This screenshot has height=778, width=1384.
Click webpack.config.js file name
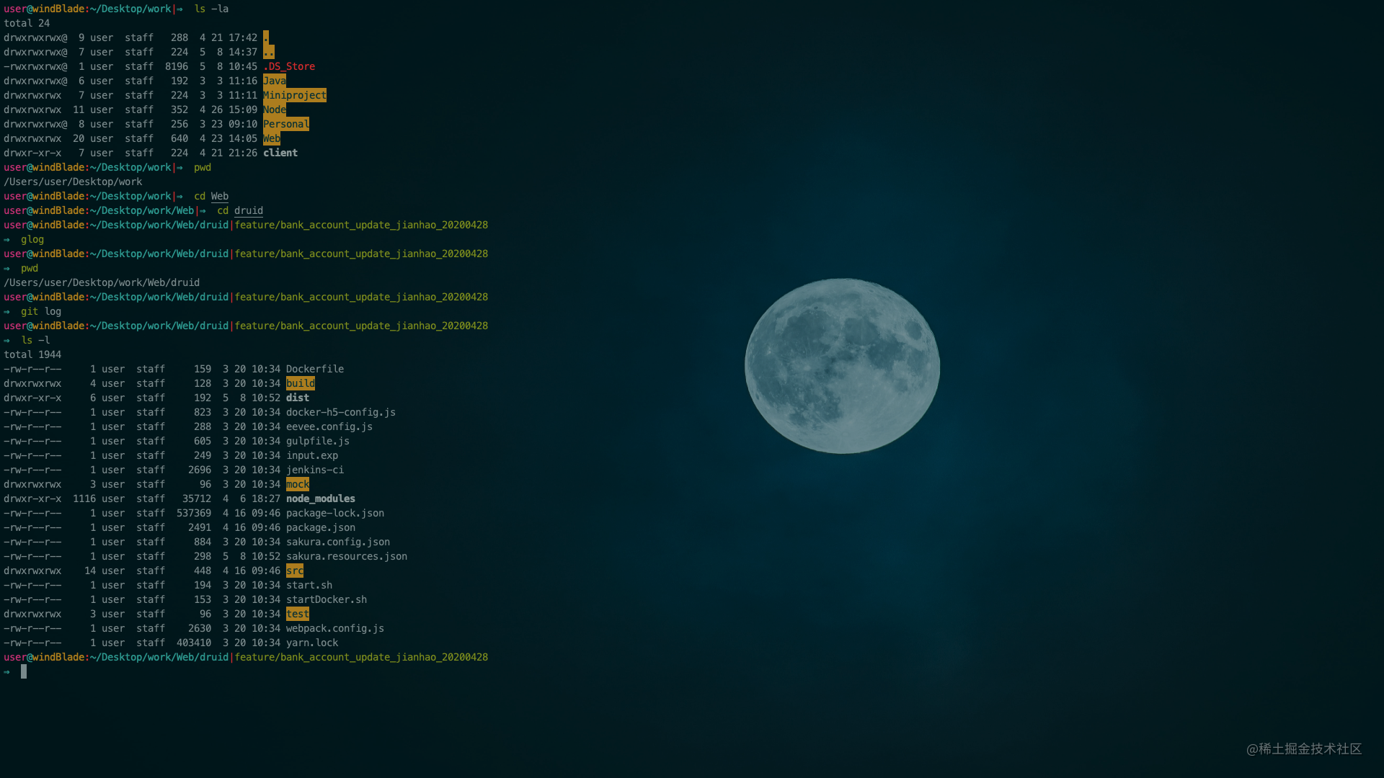click(335, 628)
